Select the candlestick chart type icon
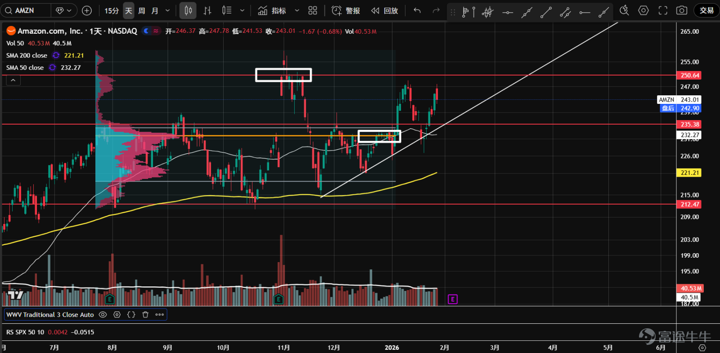 (x=188, y=10)
